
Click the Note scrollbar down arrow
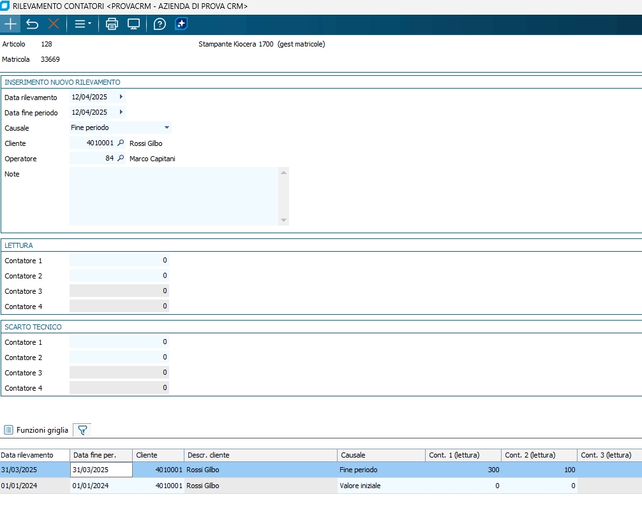click(x=284, y=220)
